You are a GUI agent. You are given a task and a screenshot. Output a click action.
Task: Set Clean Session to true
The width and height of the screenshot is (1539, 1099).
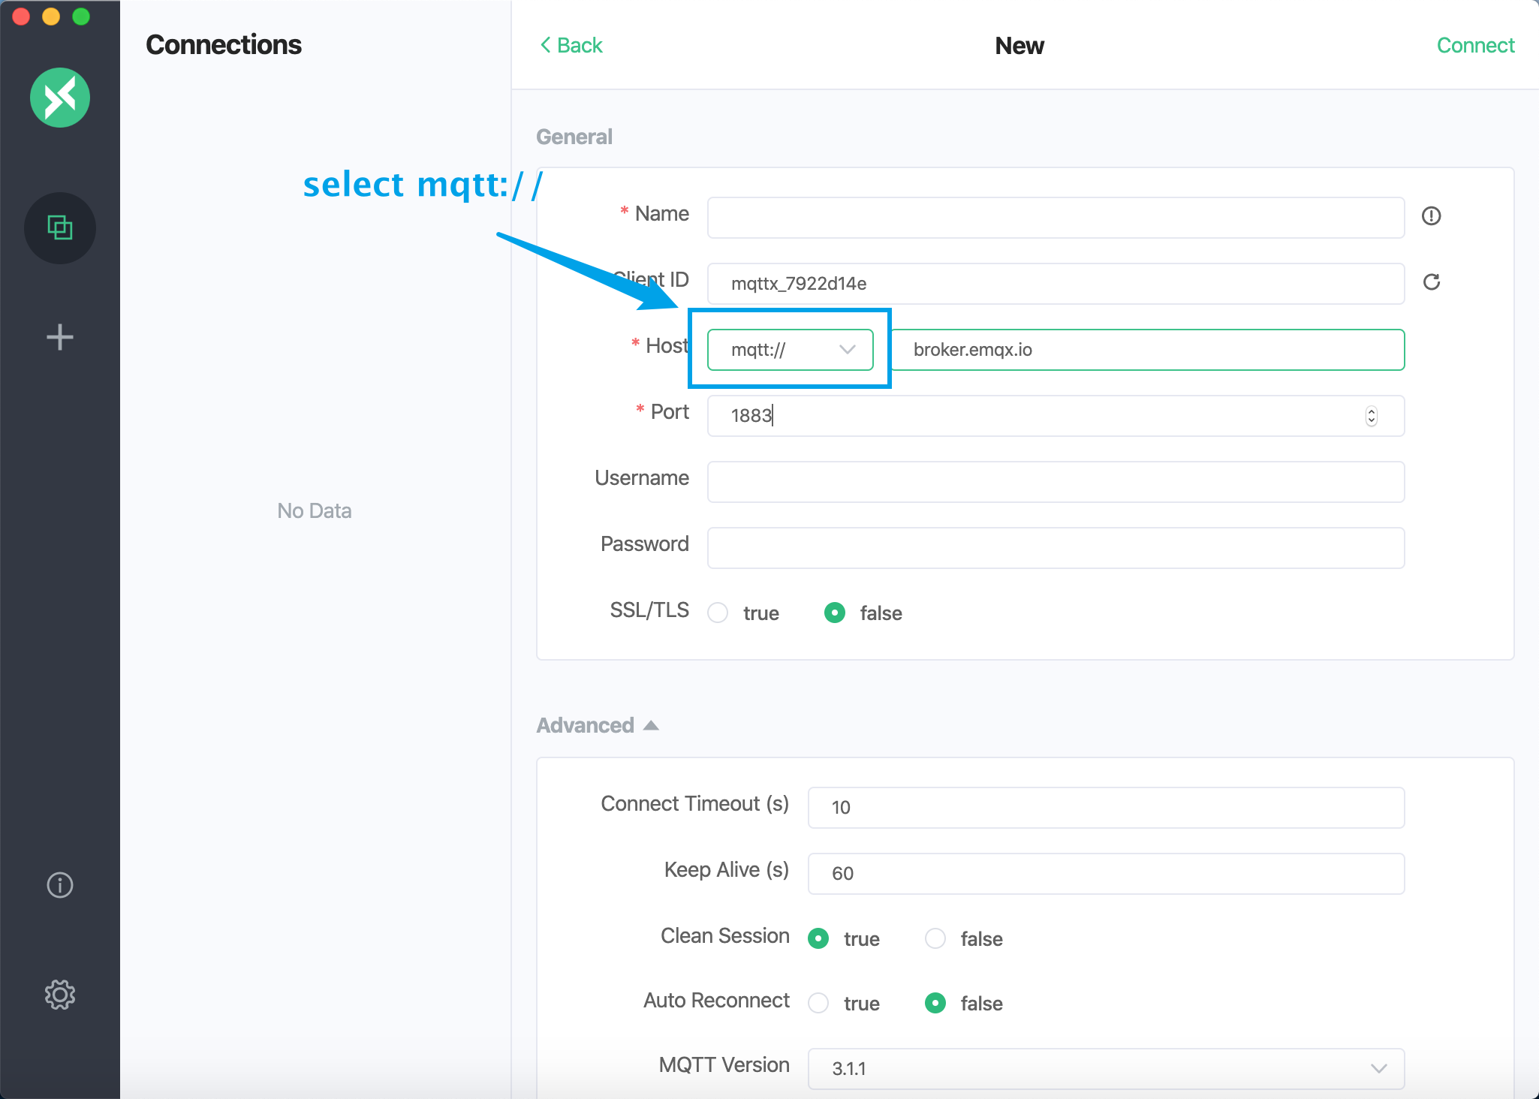point(818,938)
